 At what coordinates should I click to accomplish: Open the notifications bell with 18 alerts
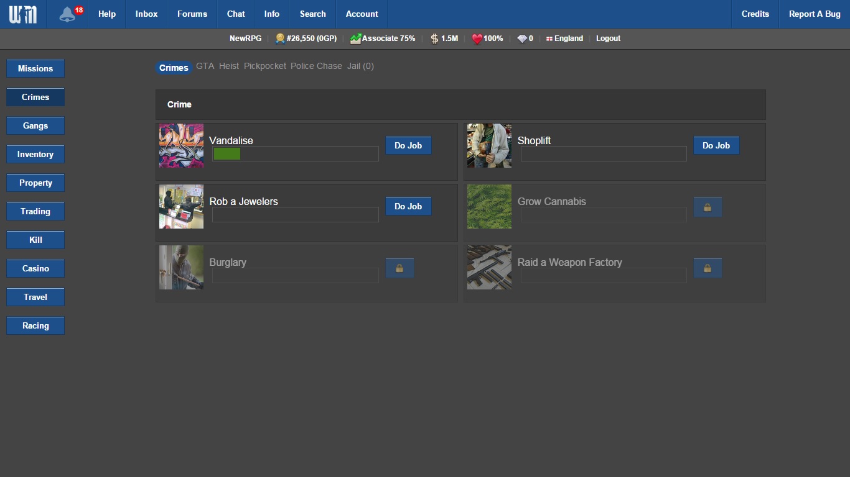67,14
